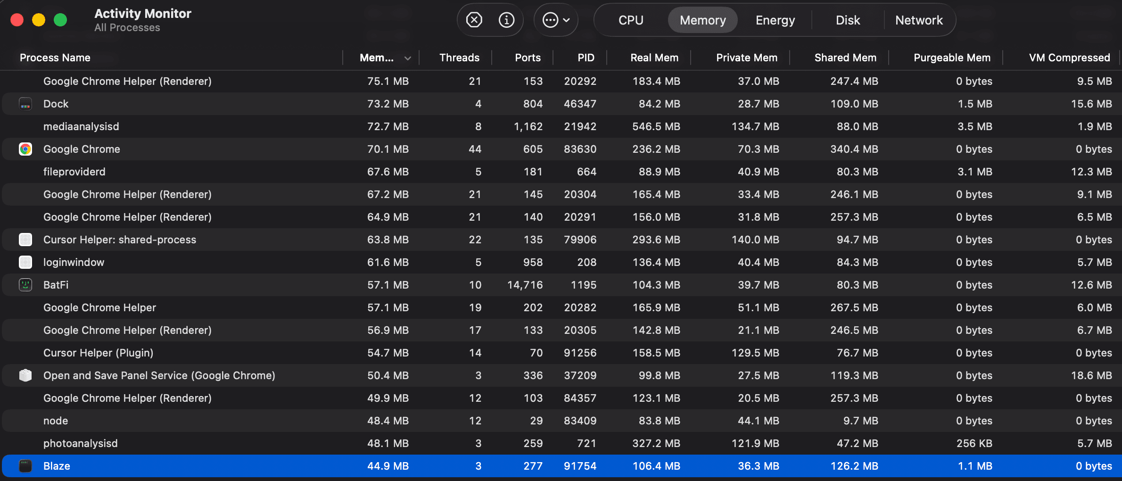Screen dimensions: 1122x481
Task: Click the loginwindow app icon
Action: pos(25,262)
